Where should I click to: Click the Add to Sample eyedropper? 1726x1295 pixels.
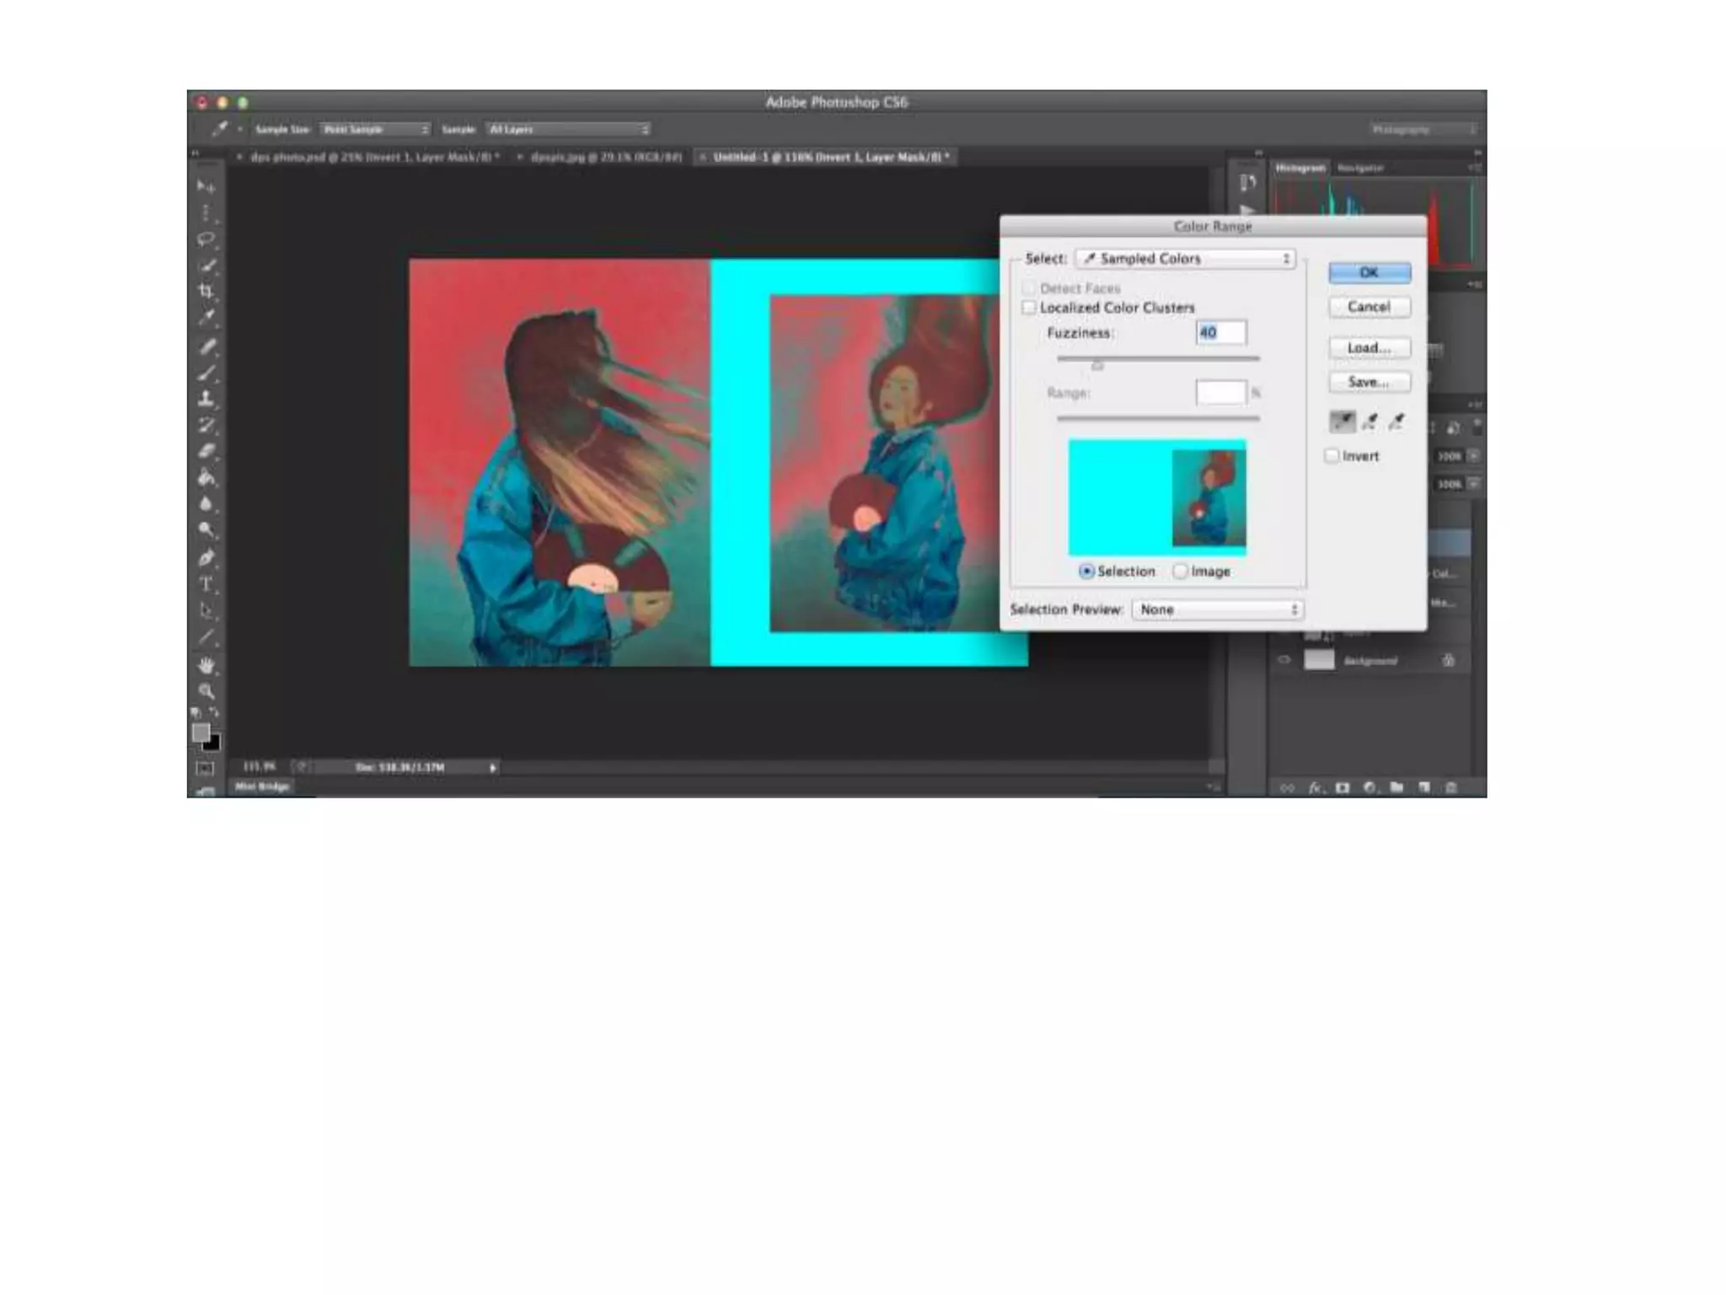click(1370, 422)
